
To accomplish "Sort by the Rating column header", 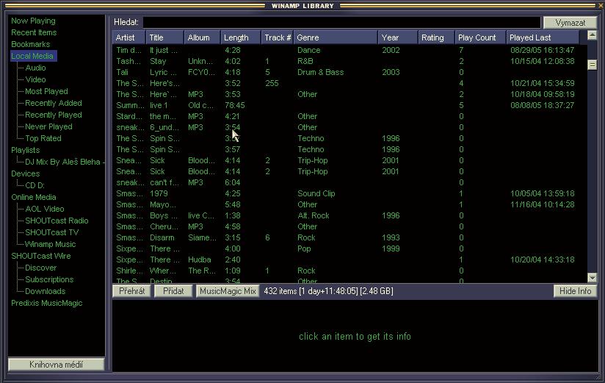I will click(436, 37).
